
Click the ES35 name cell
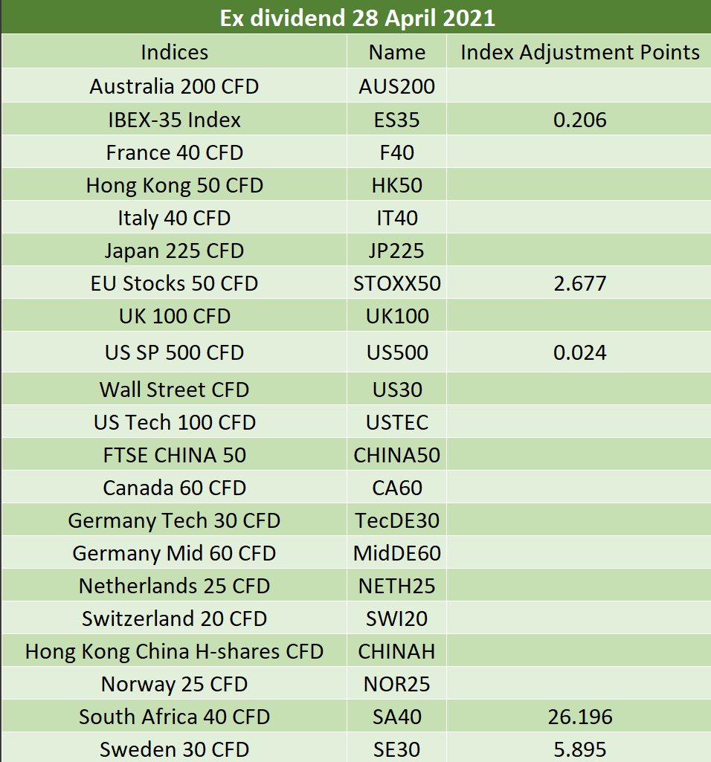(x=396, y=120)
